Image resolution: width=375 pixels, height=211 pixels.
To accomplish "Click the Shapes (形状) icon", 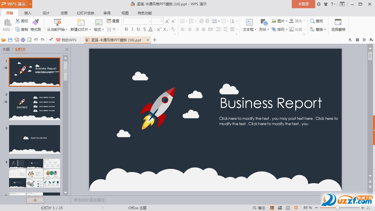I will coord(264,22).
